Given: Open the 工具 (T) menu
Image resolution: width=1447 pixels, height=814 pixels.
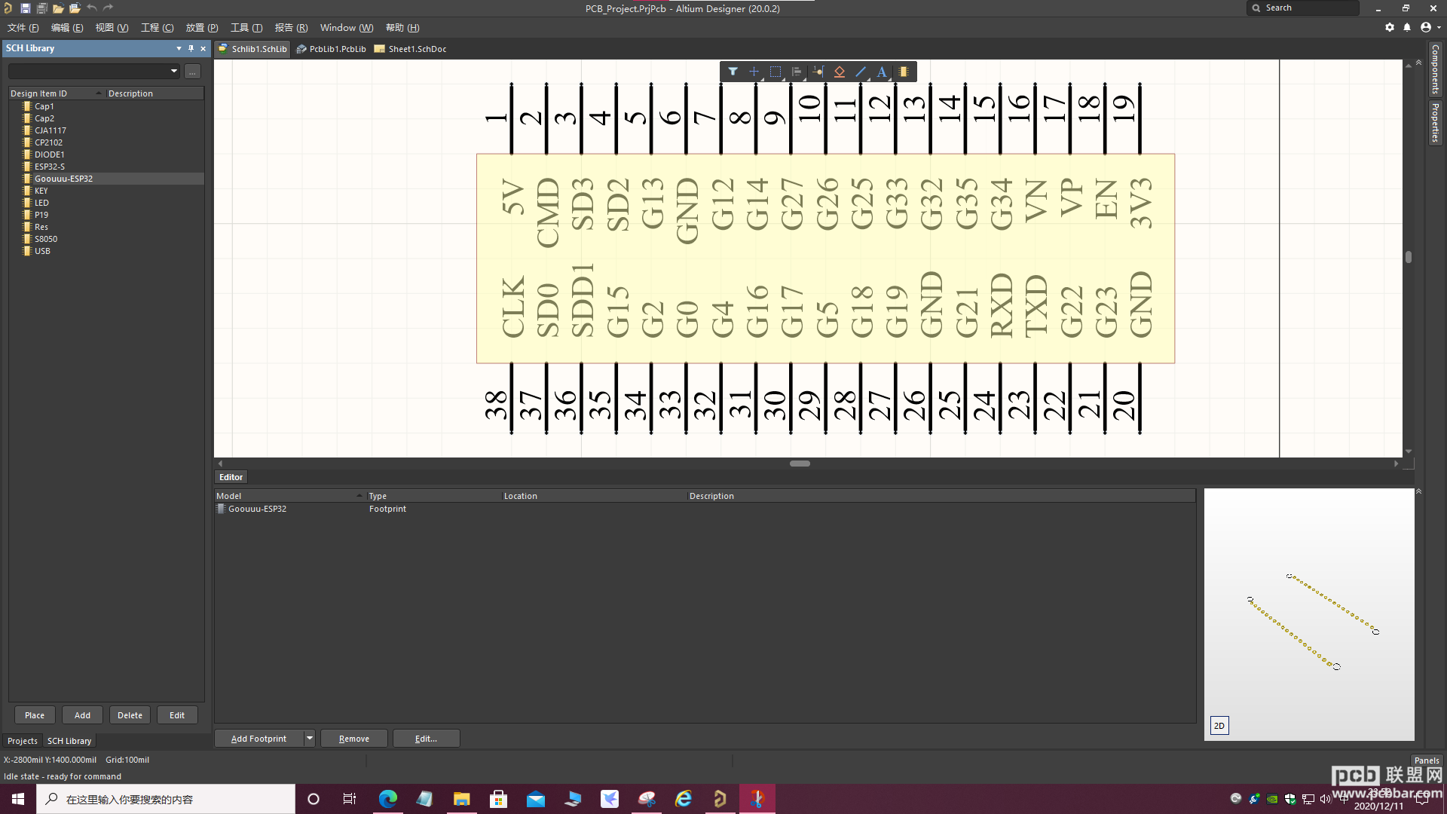Looking at the screenshot, I should tap(246, 28).
